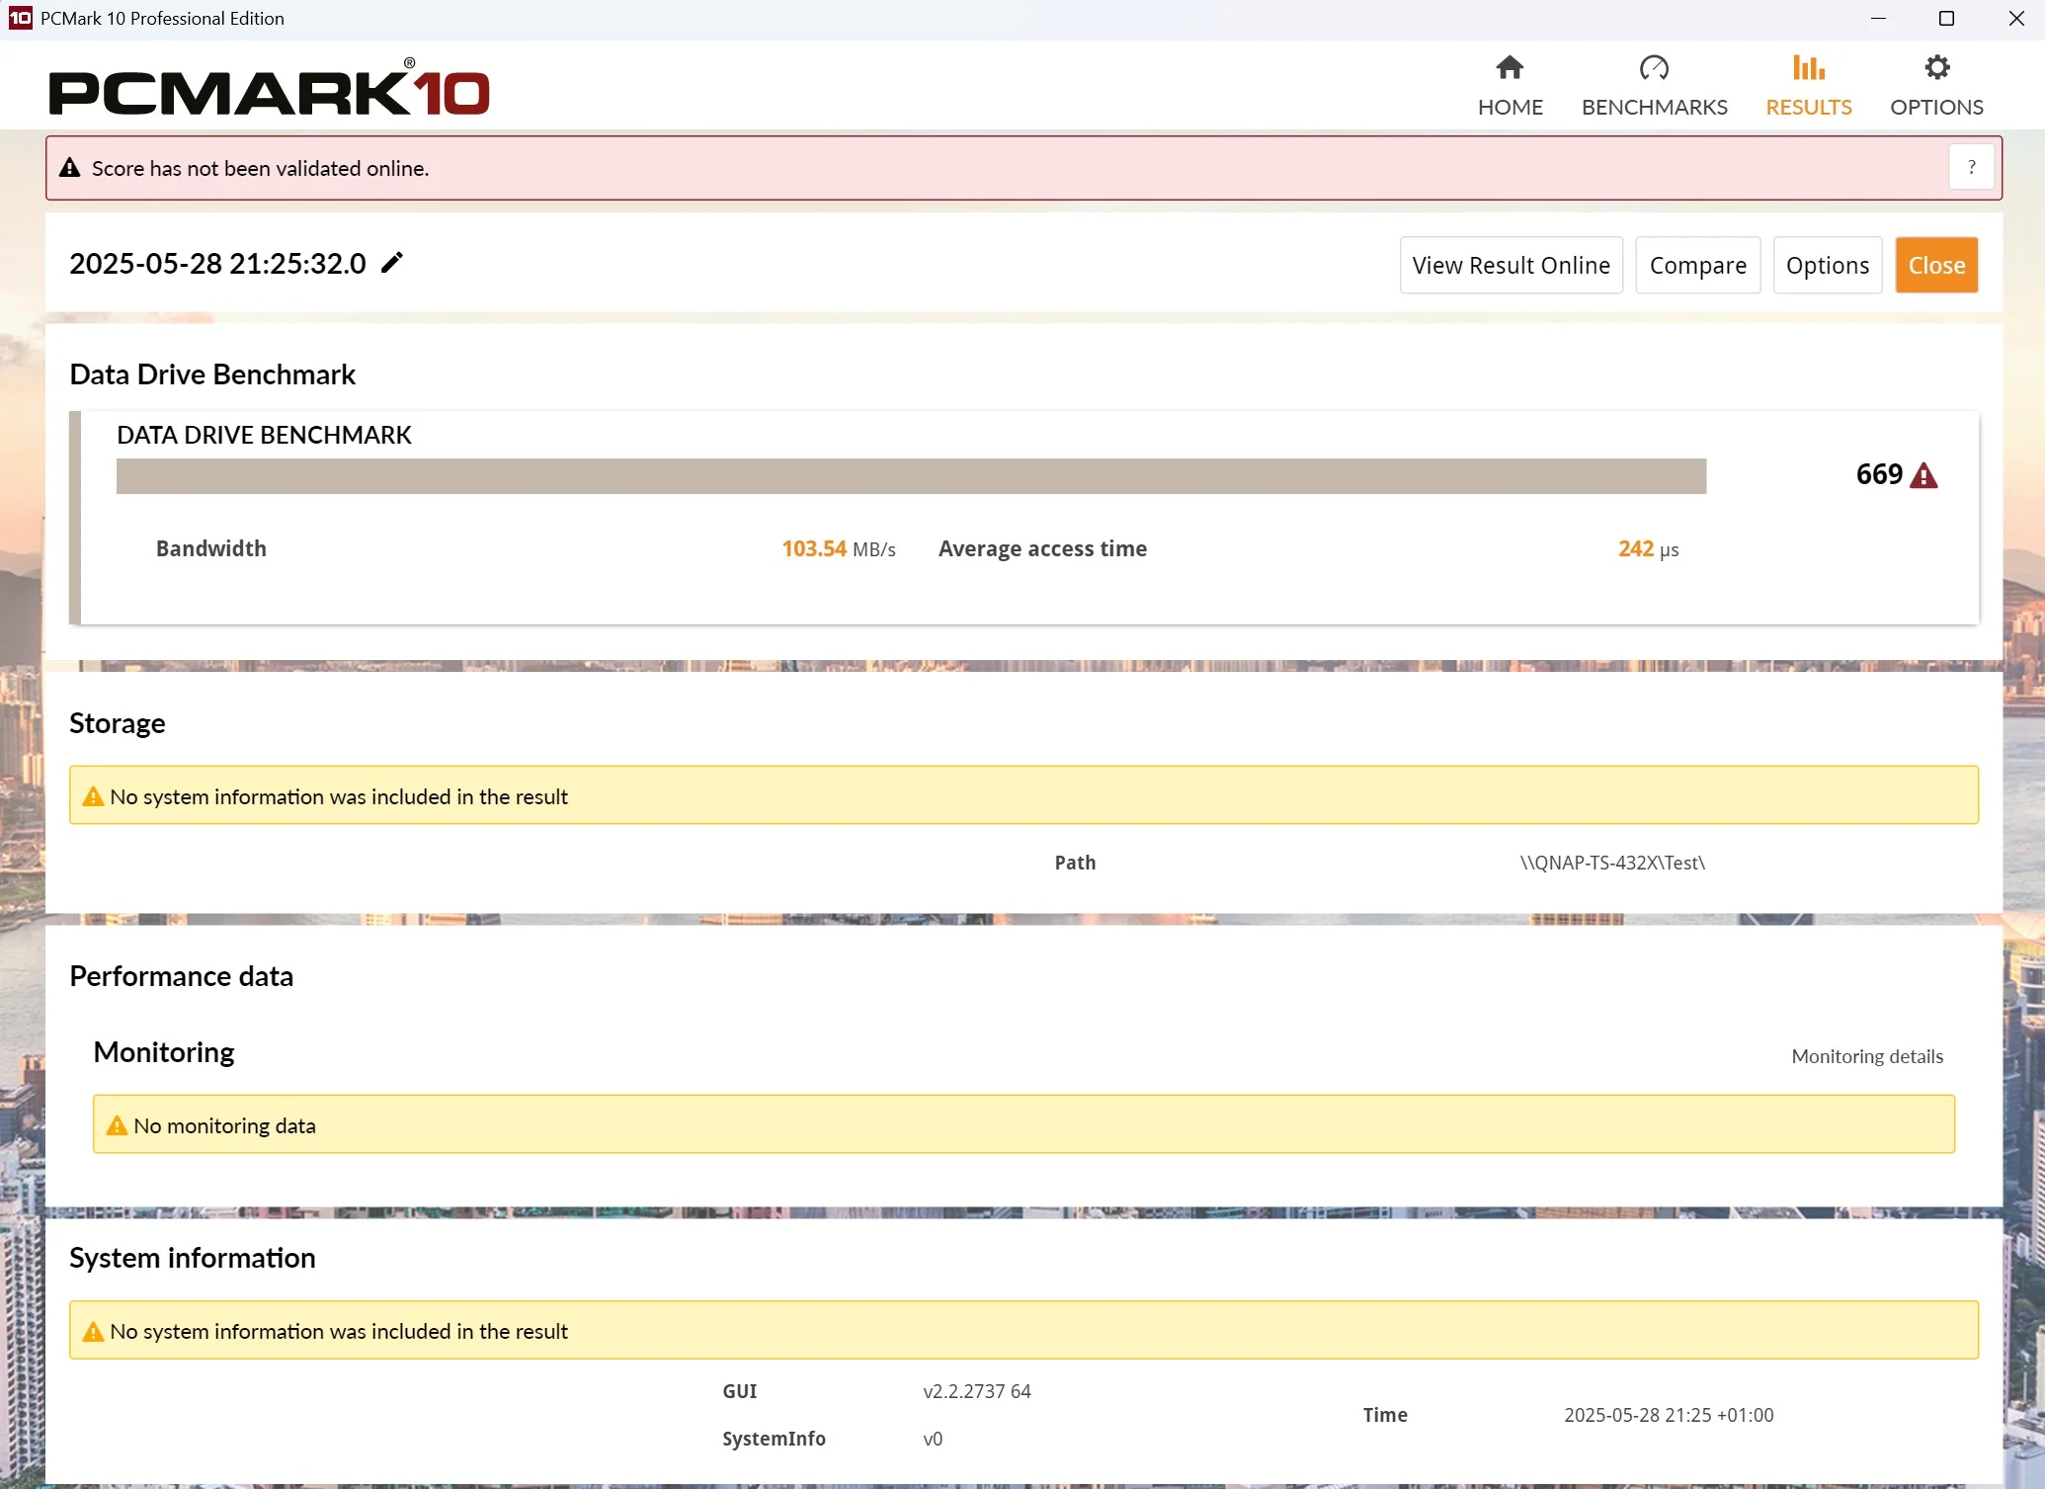Click Score has not been validated message
Image resolution: width=2045 pixels, height=1489 pixels.
(x=260, y=168)
